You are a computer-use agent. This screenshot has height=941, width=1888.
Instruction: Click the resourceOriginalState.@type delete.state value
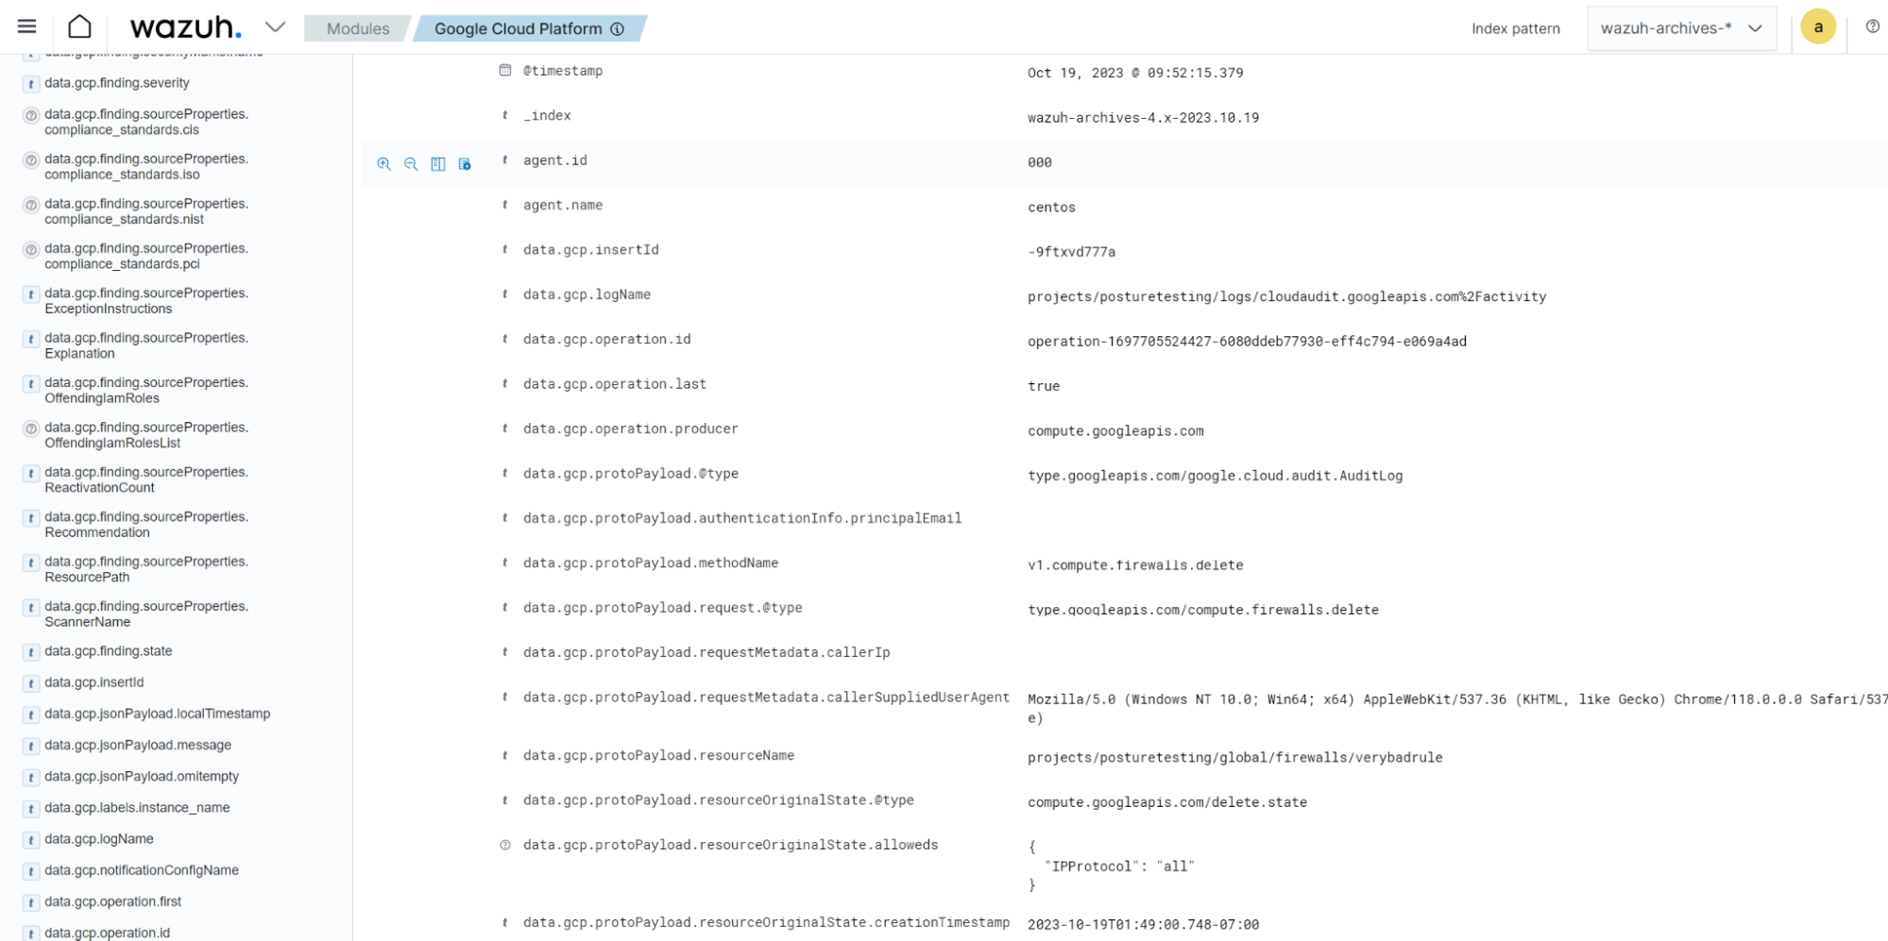click(1167, 802)
